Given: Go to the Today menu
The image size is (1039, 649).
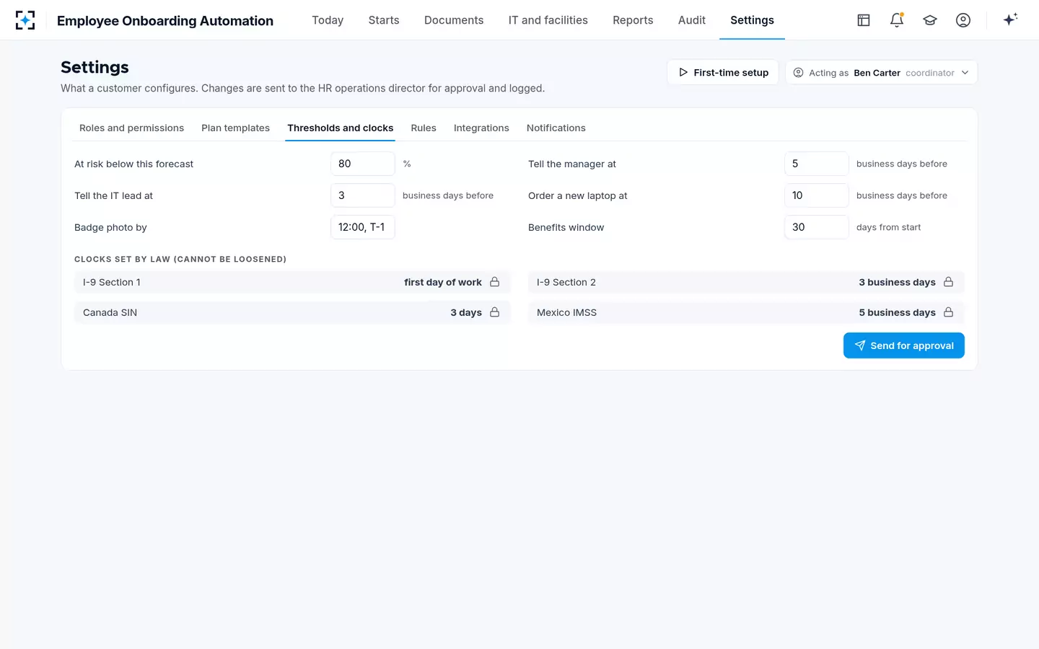Looking at the screenshot, I should (328, 20).
